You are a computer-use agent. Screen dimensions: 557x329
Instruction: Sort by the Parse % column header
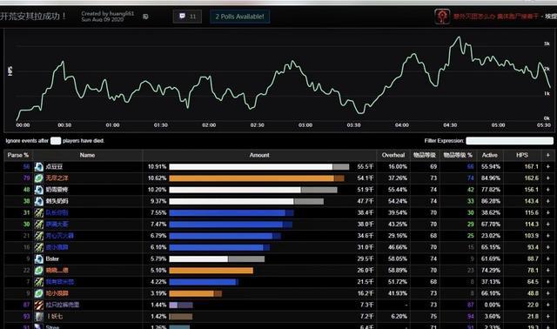[17, 155]
